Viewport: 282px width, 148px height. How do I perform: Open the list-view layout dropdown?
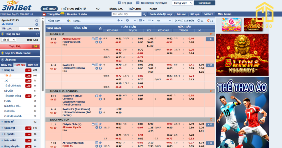(151, 21)
